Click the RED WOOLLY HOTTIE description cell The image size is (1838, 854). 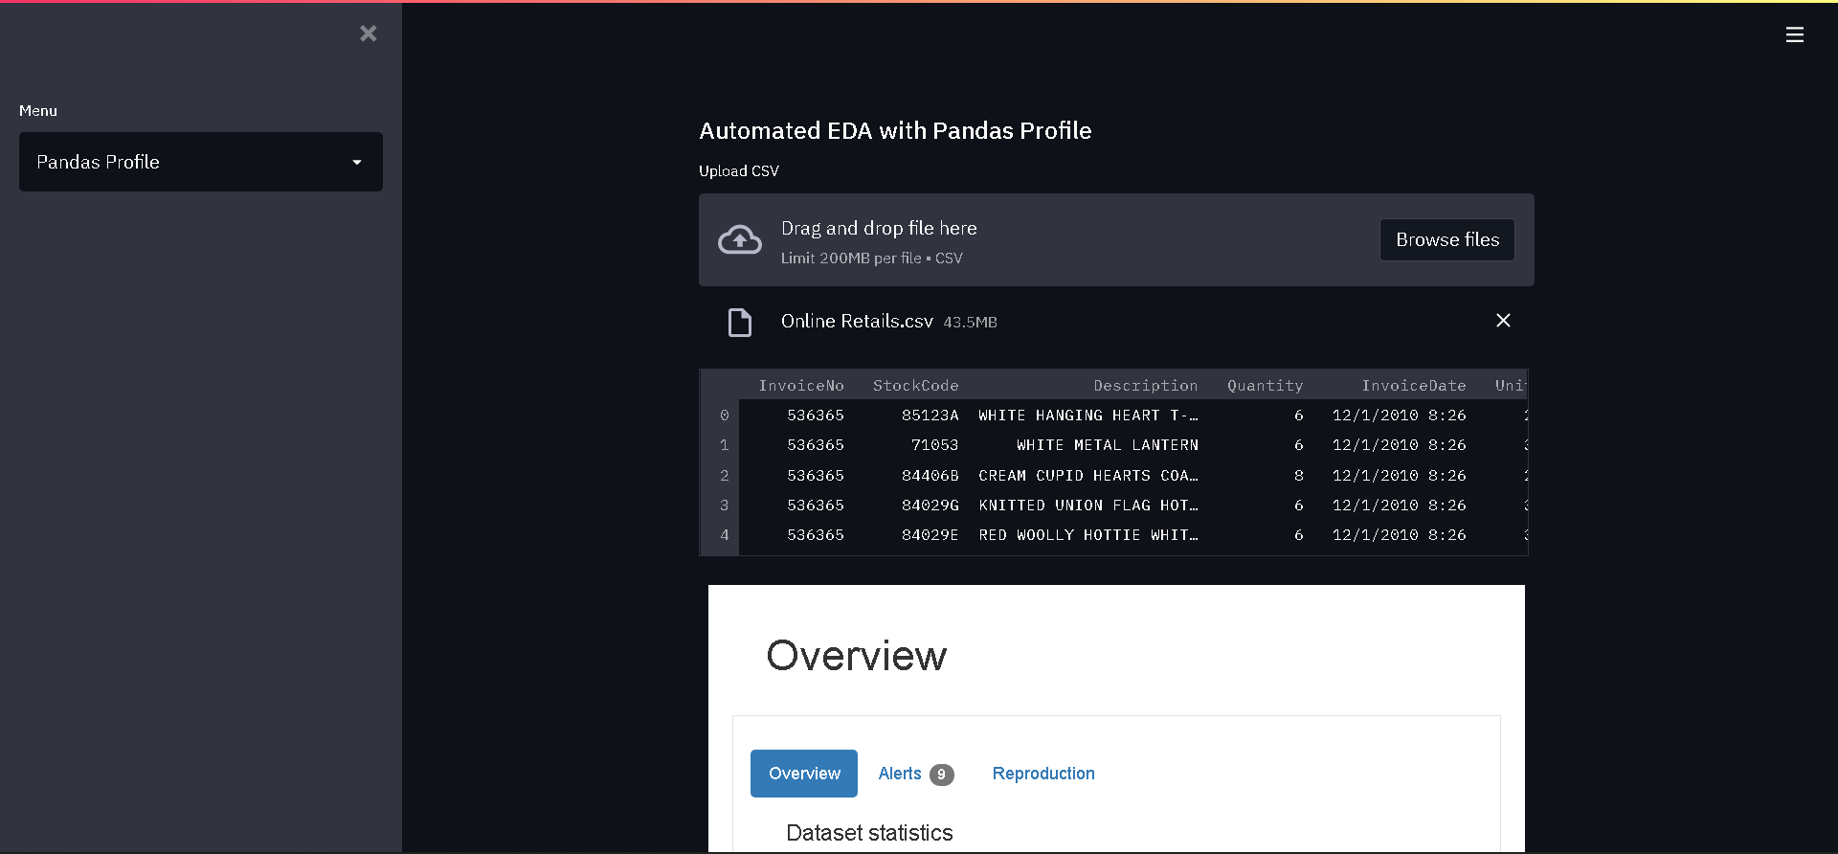[x=1088, y=535]
